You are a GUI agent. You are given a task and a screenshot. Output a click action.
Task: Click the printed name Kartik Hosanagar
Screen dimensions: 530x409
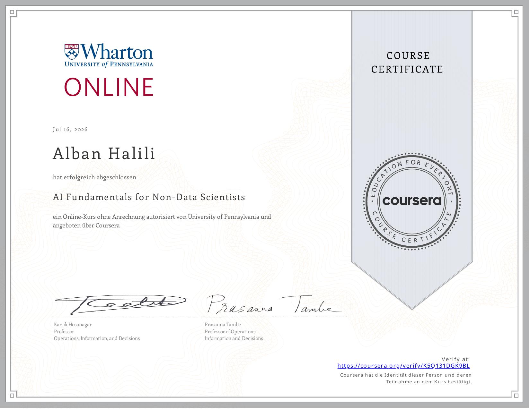(73, 325)
